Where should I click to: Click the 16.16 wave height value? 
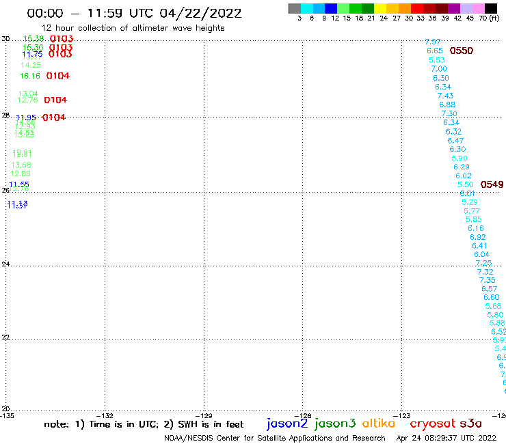30,76
